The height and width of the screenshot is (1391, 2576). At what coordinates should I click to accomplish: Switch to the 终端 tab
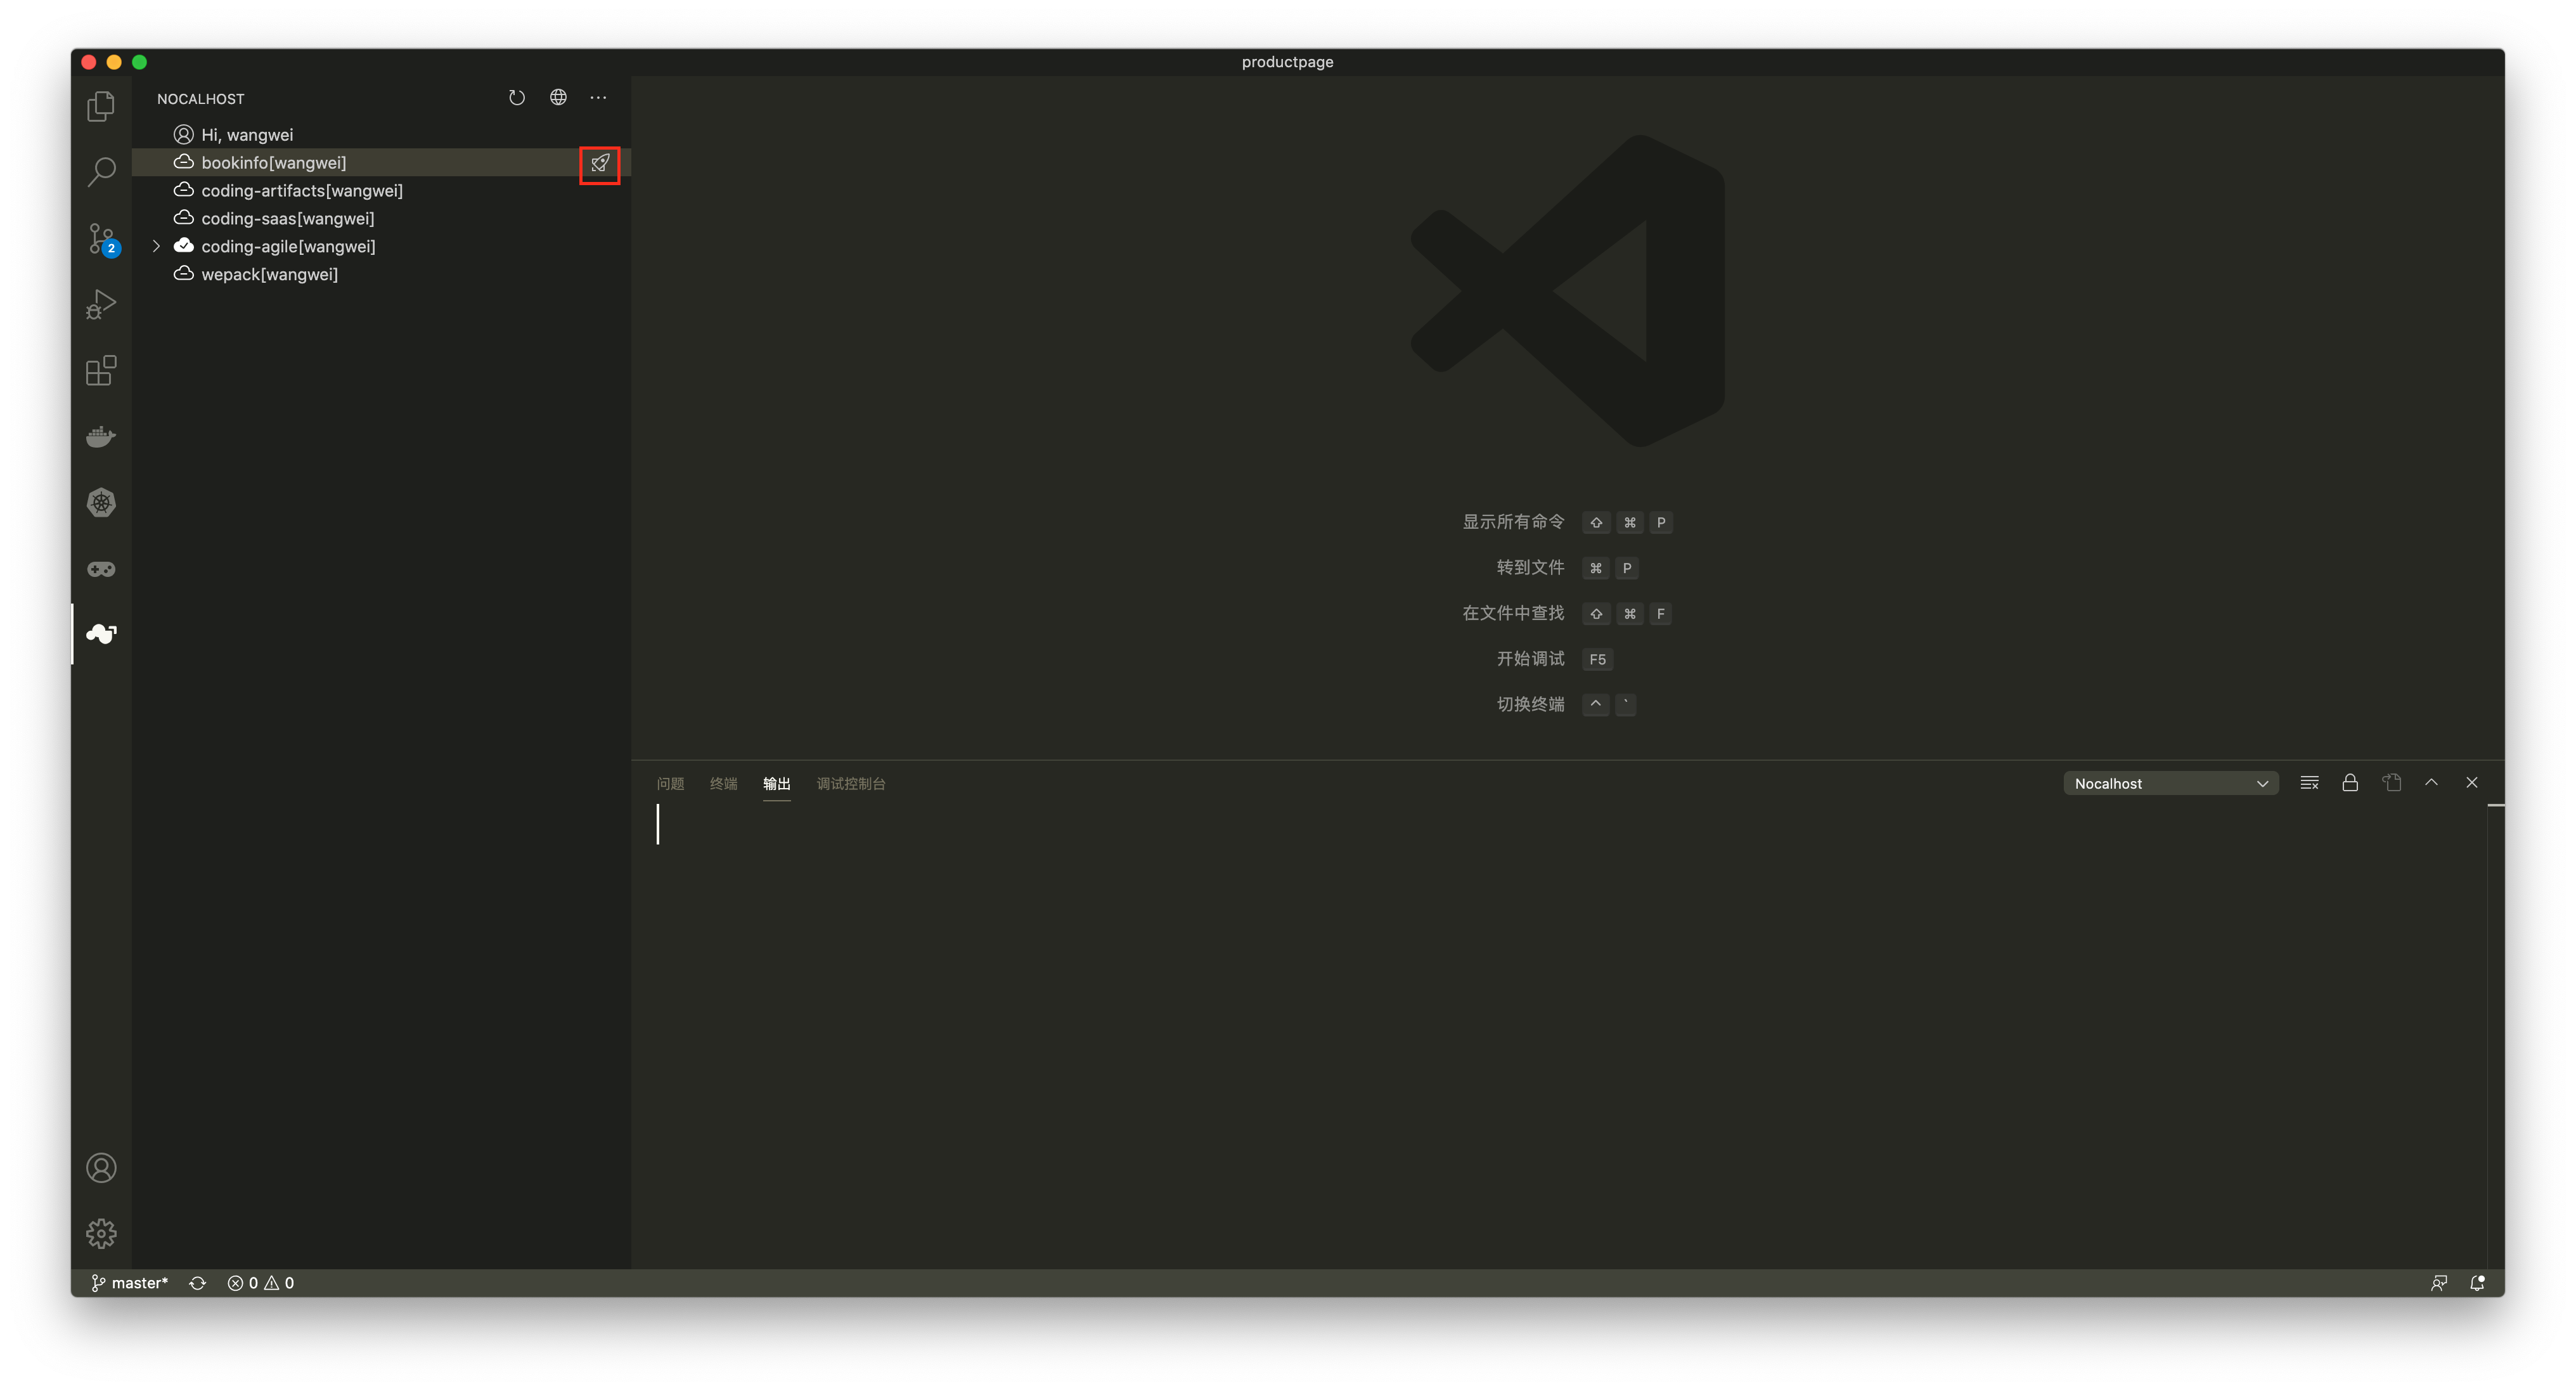pos(723,784)
